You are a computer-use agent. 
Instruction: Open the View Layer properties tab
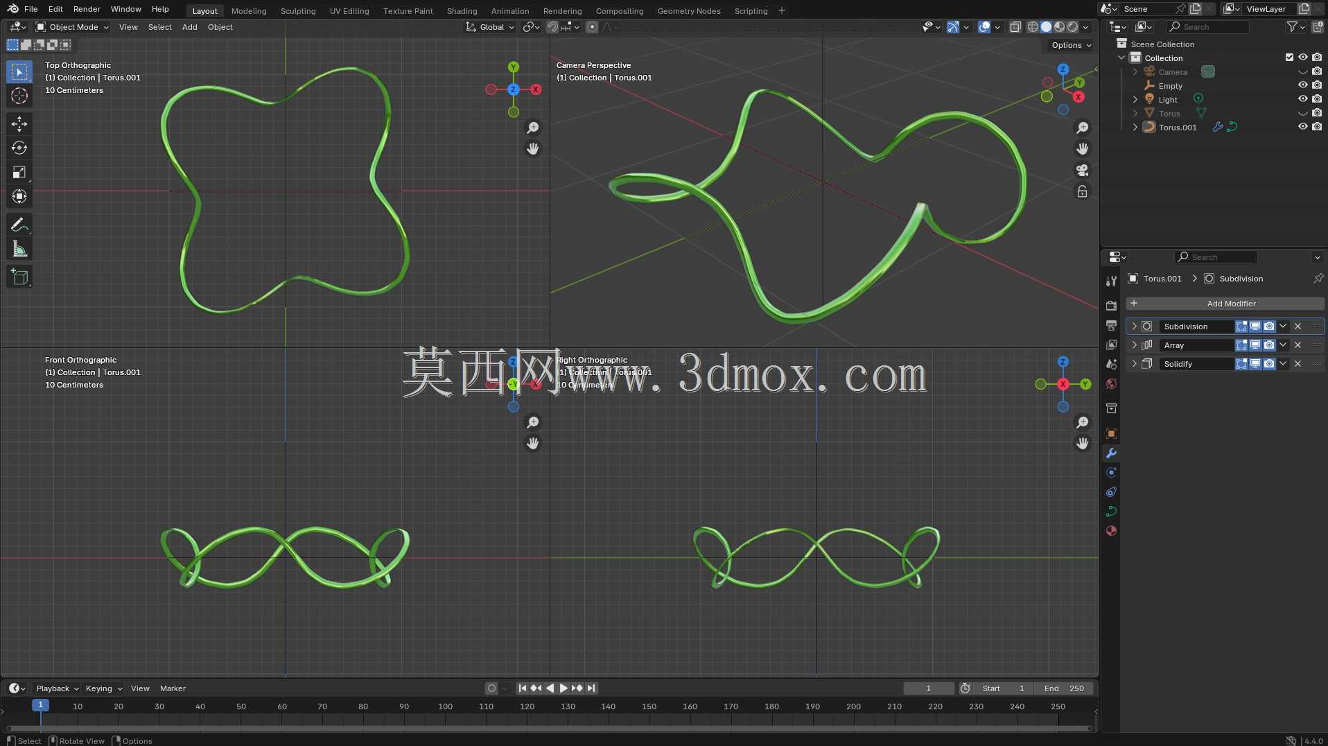pos(1111,345)
